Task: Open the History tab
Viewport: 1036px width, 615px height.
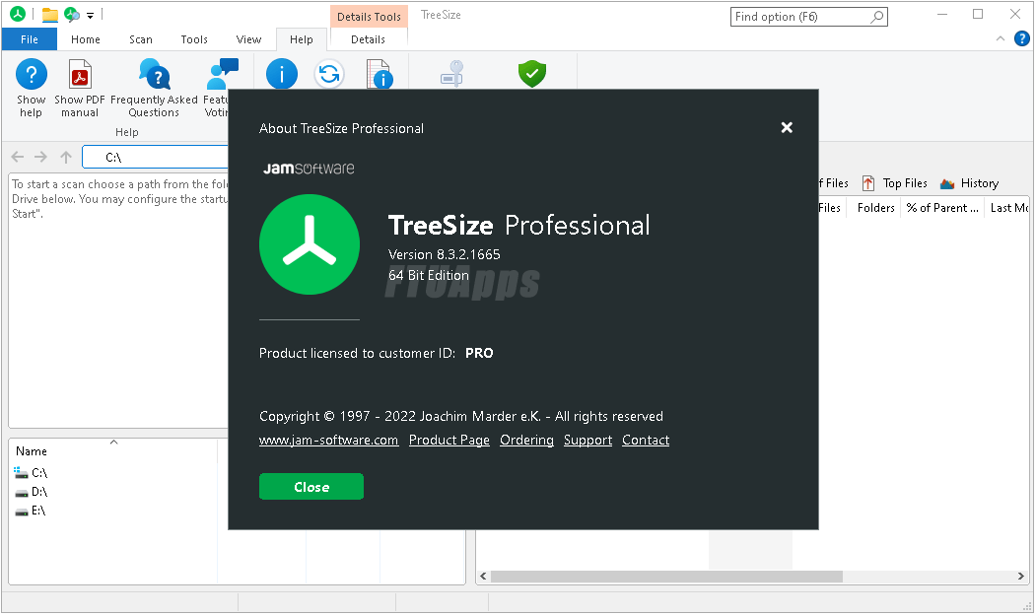Action: tap(969, 183)
